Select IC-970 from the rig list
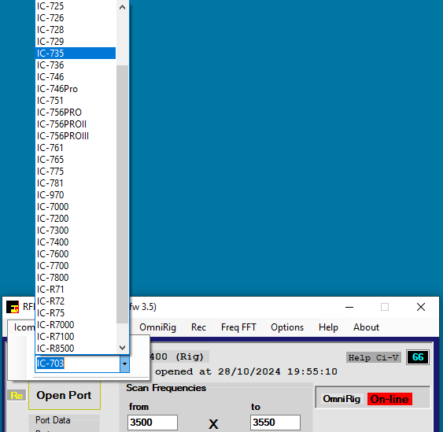This screenshot has height=432, width=443. [76, 195]
